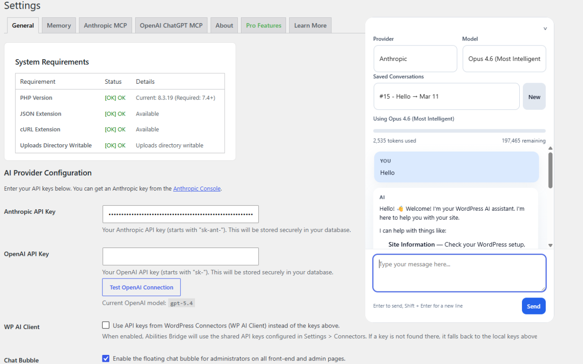
Task: Open the OpenAI ChatGPT MCP tab
Action: (x=171, y=25)
